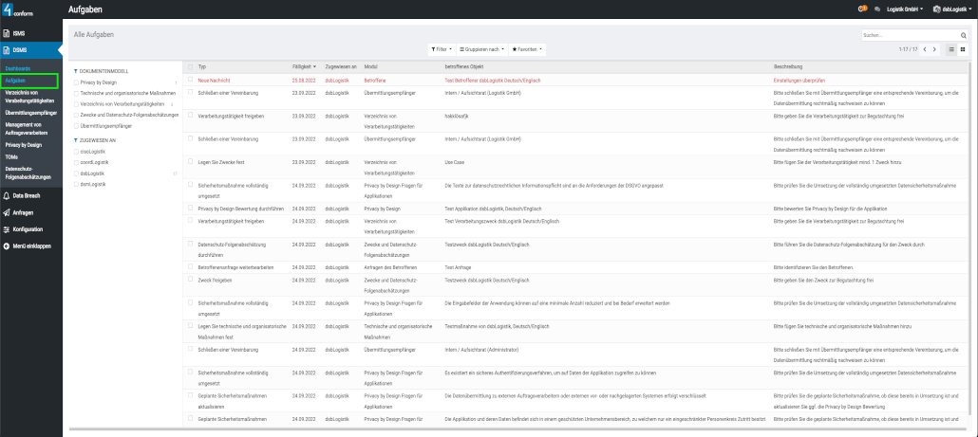Collapse sidebar with Menü einklappen
The height and width of the screenshot is (437, 978).
click(31, 246)
